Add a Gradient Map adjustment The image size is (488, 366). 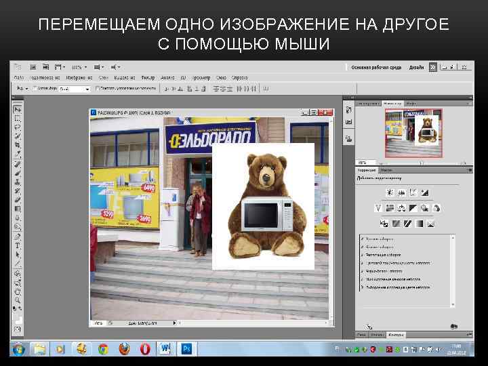pyautogui.click(x=419, y=224)
